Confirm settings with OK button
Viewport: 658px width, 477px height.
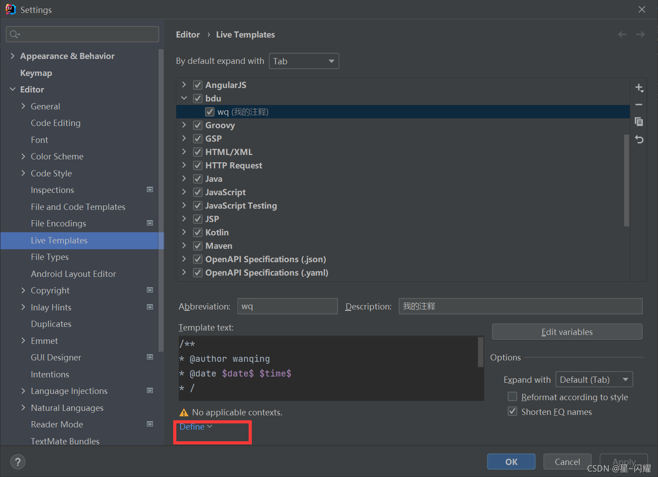pyautogui.click(x=511, y=462)
